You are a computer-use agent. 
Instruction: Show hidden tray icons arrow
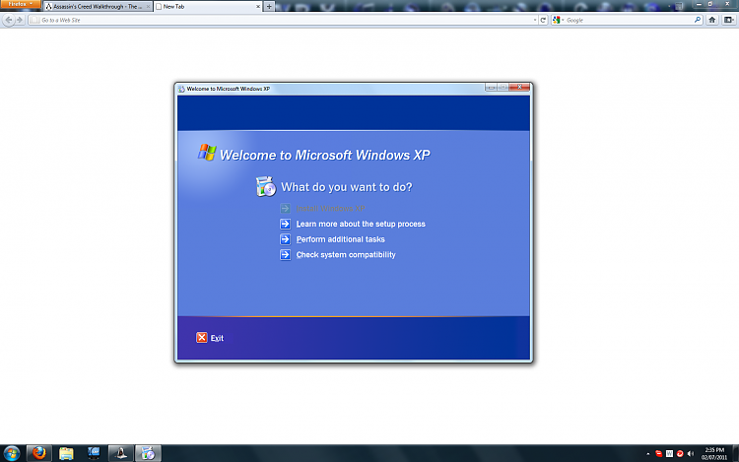pos(648,454)
